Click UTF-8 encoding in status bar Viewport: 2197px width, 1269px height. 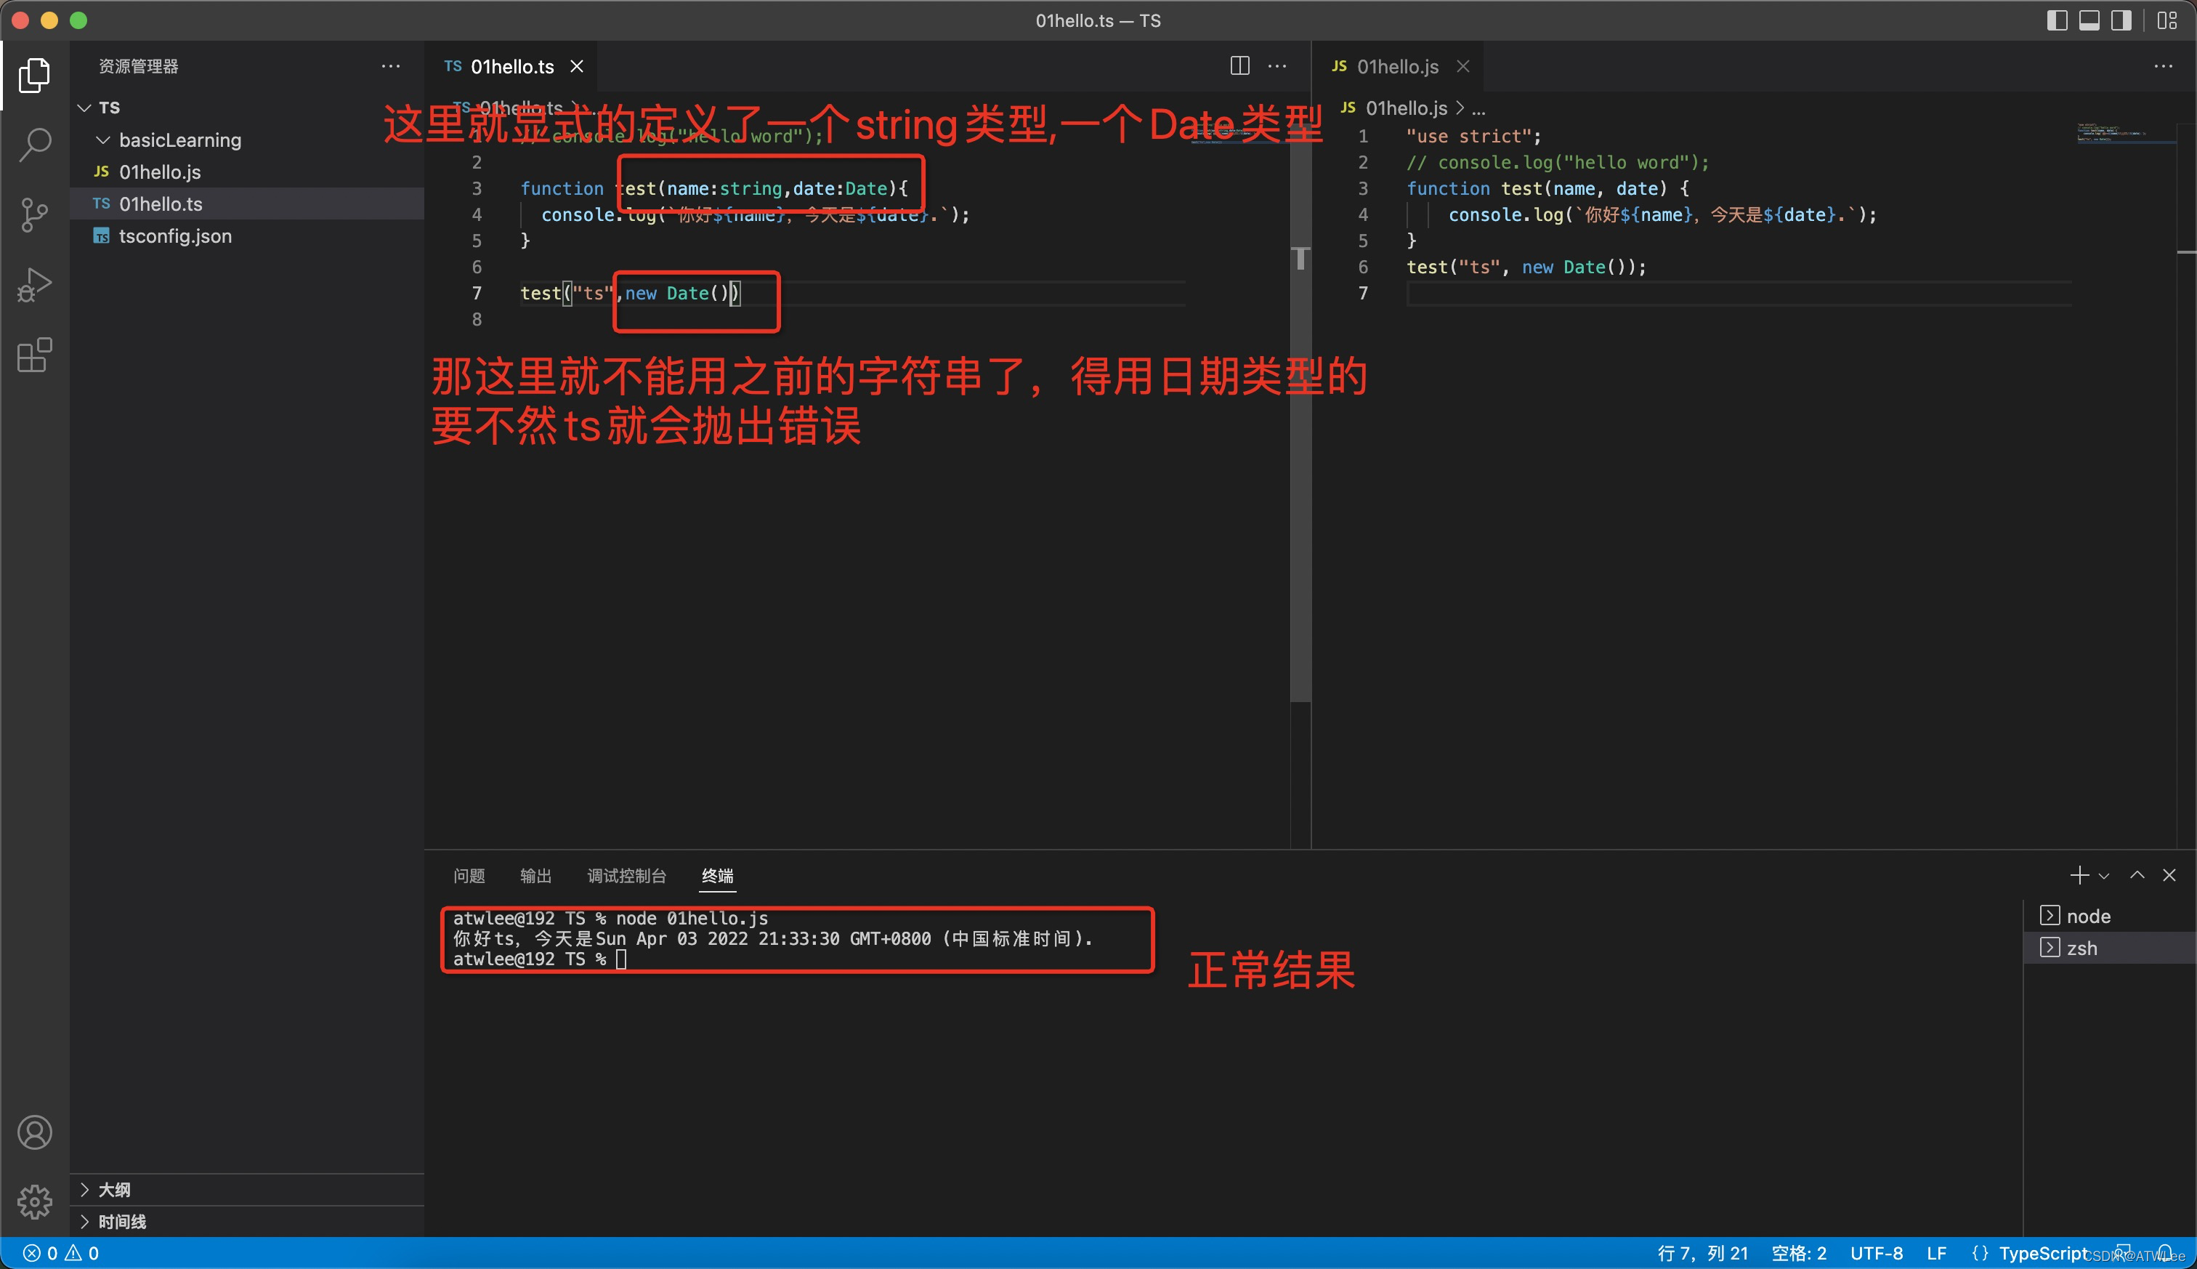(1876, 1253)
